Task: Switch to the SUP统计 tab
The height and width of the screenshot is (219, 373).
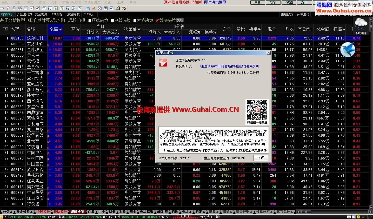Action: [89, 14]
